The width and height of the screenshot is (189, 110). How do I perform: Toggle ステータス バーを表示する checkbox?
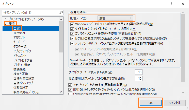tap(70, 85)
